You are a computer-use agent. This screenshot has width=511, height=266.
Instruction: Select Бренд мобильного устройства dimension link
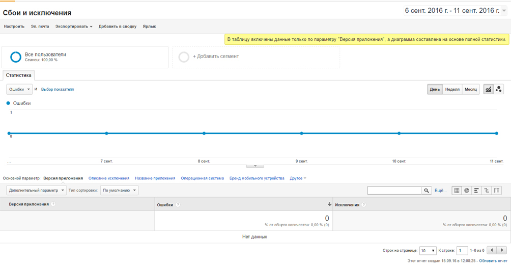coord(257,178)
